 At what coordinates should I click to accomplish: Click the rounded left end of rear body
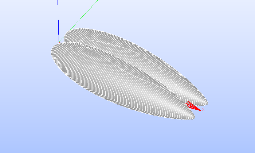pyautogui.click(x=66, y=36)
